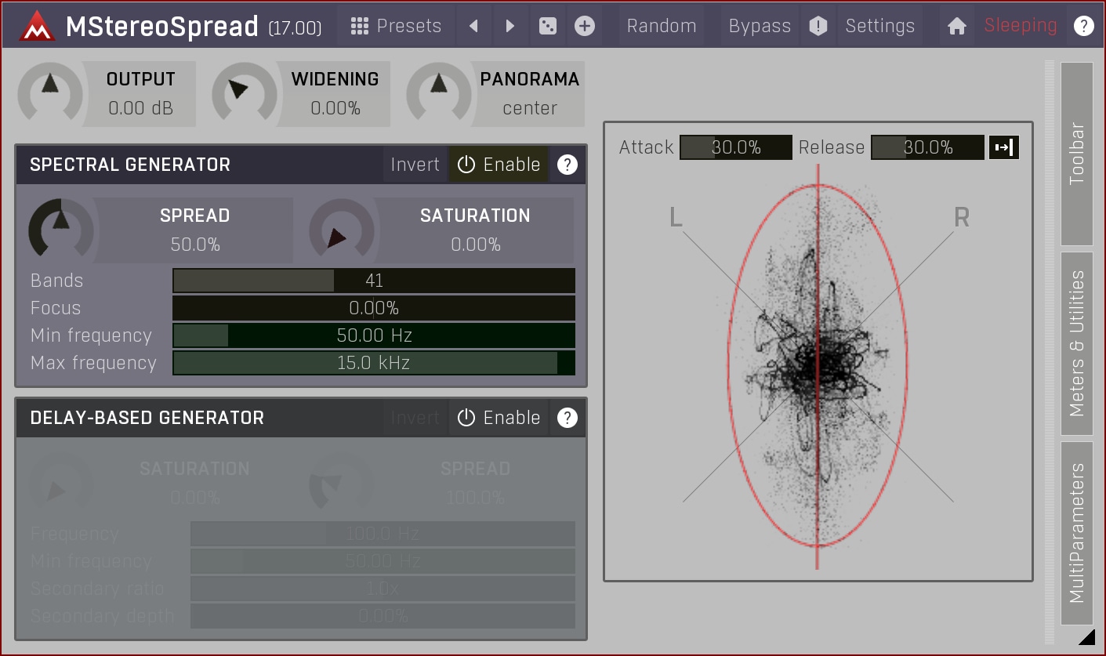This screenshot has width=1106, height=656.
Task: Click the home icon in top bar
Action: [x=956, y=26]
